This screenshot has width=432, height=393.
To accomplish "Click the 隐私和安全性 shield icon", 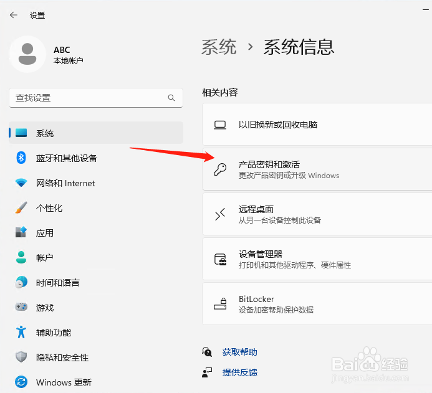I will click(x=21, y=357).
